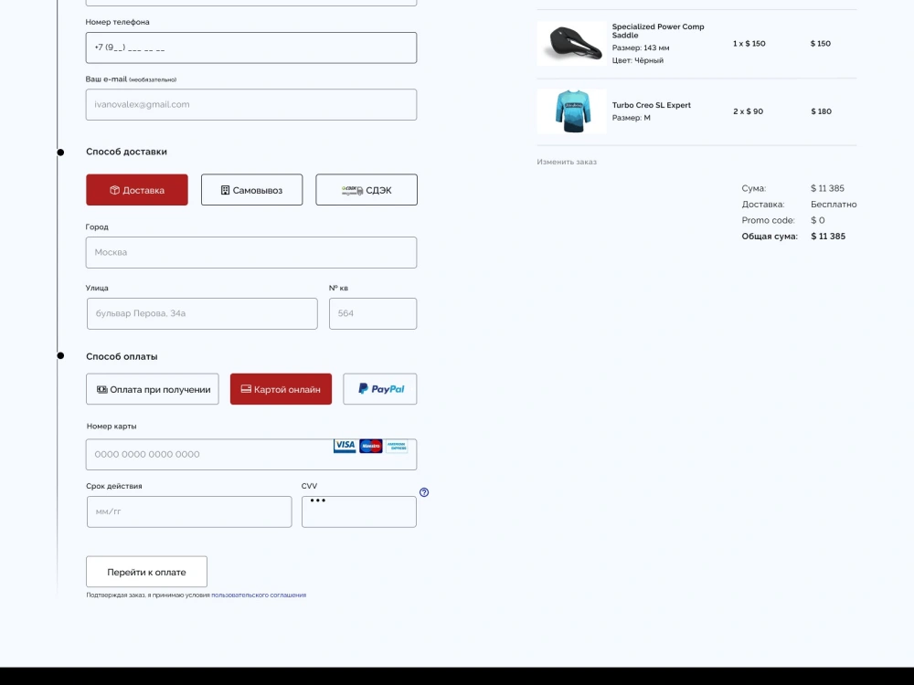Select the Доставка delivery option
The width and height of the screenshot is (914, 685).
(x=137, y=190)
